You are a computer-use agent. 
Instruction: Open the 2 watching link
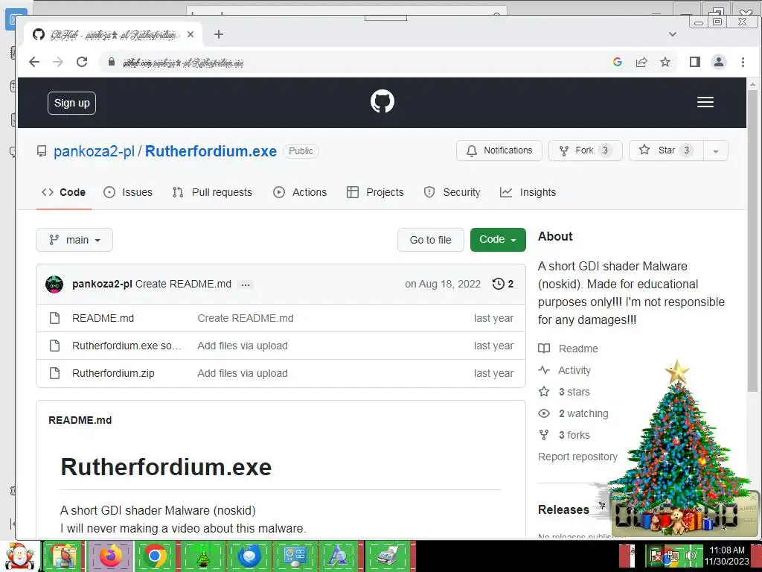tap(574, 413)
